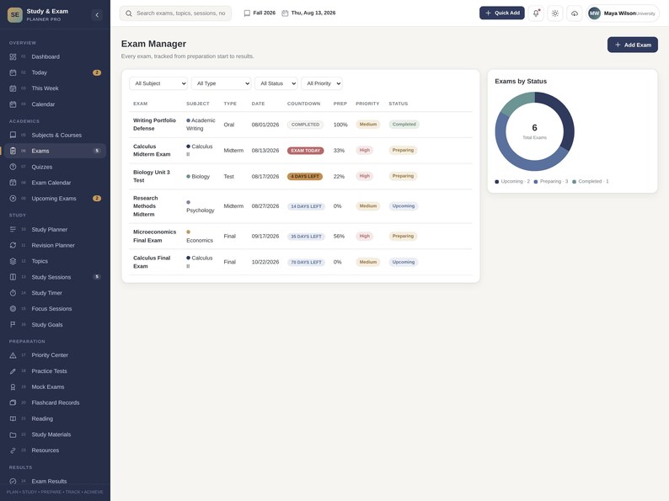
Task: Open Writing Portfolio Defense exam row
Action: tap(301, 125)
